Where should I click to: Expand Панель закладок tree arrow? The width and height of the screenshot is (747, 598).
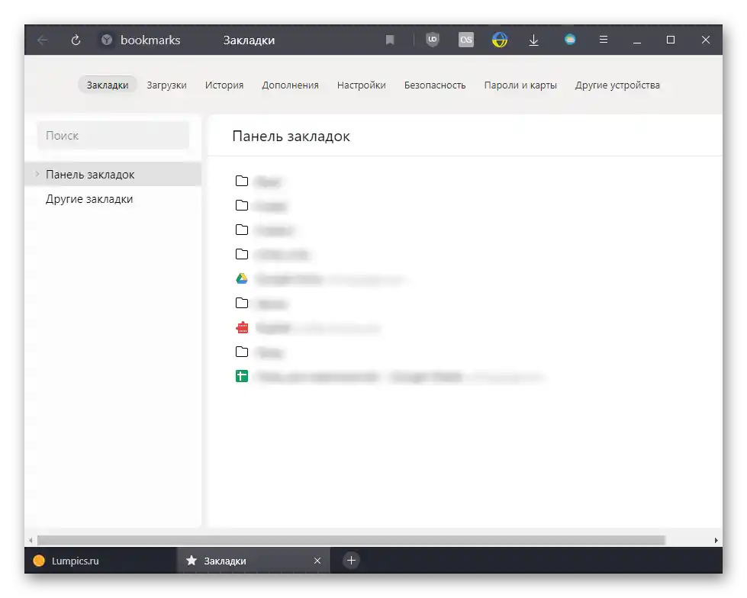[37, 174]
